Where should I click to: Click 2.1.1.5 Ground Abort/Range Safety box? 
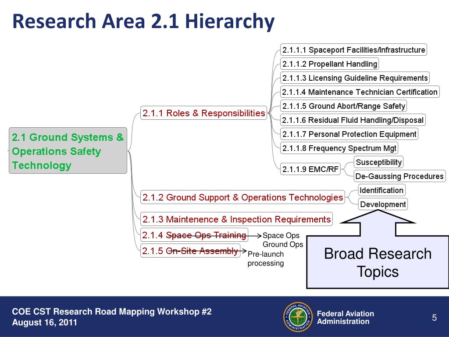click(x=343, y=106)
